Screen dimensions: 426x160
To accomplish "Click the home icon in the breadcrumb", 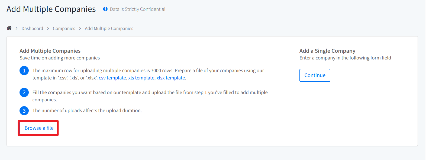I will pos(9,28).
